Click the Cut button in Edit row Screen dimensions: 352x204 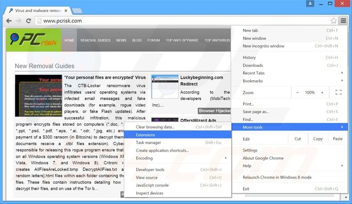pyautogui.click(x=298, y=139)
